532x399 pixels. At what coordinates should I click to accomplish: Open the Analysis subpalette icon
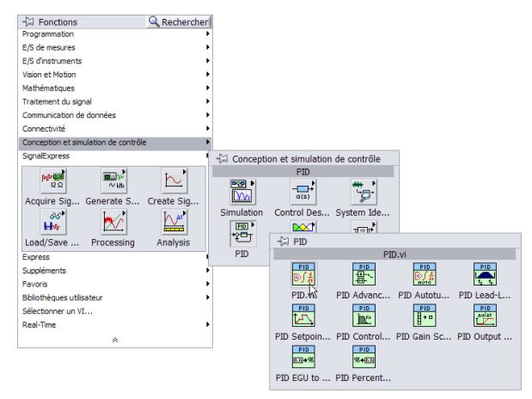click(174, 223)
